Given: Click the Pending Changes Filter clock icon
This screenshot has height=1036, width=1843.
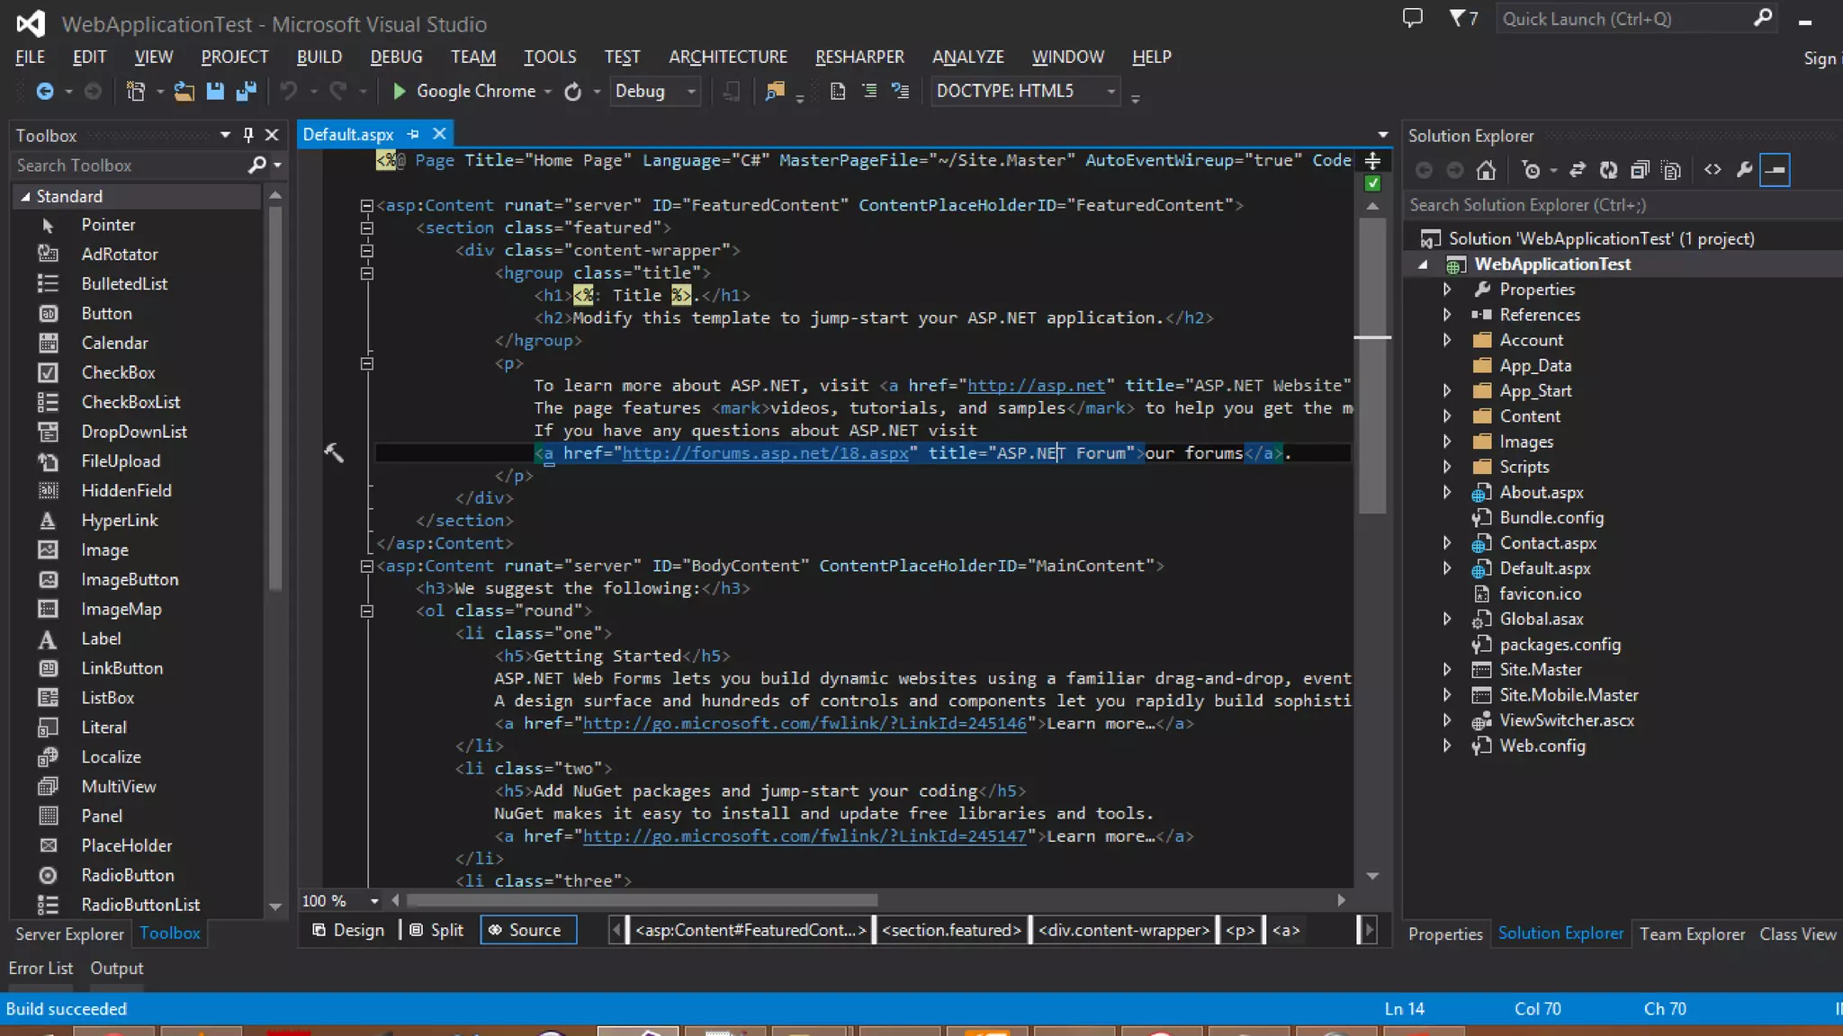Looking at the screenshot, I should point(1531,170).
